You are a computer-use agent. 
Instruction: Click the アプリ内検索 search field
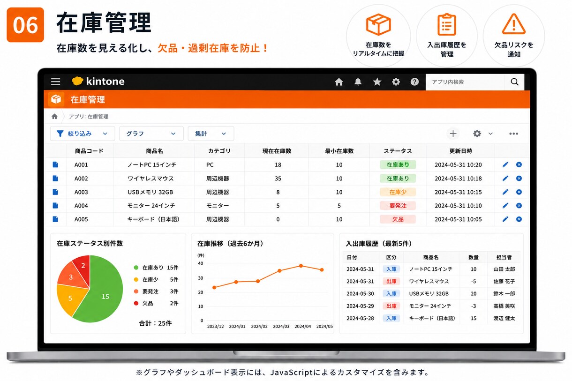(466, 82)
